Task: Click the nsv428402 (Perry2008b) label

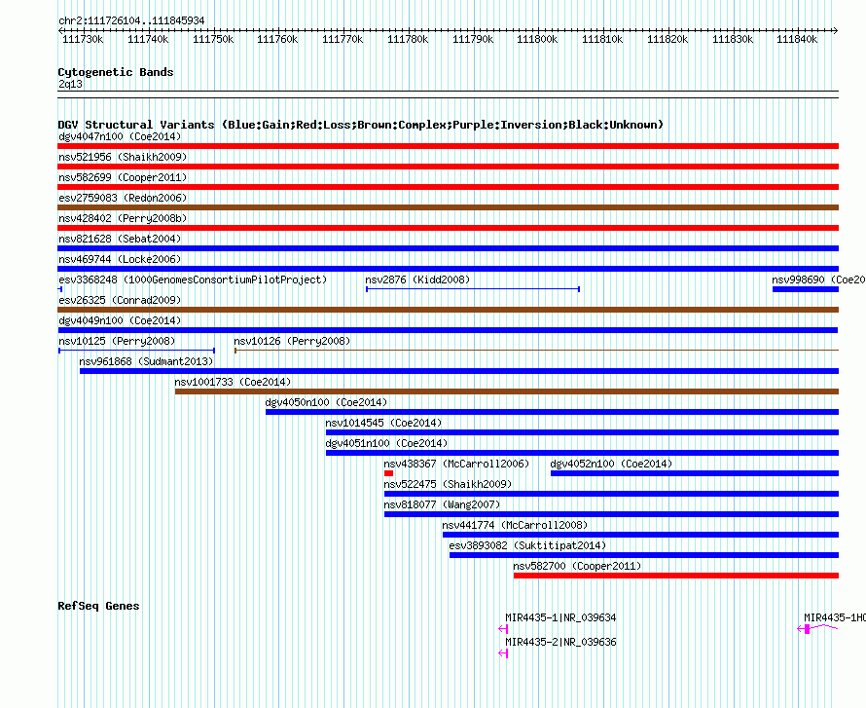Action: pos(123,218)
